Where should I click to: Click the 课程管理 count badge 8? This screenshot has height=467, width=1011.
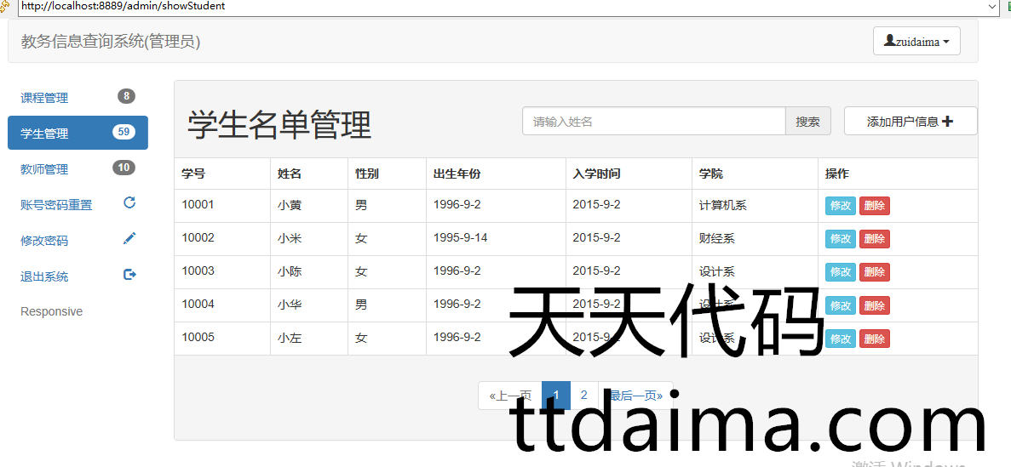pos(126,96)
